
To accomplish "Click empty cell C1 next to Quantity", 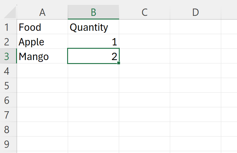I will pyautogui.click(x=144, y=27).
